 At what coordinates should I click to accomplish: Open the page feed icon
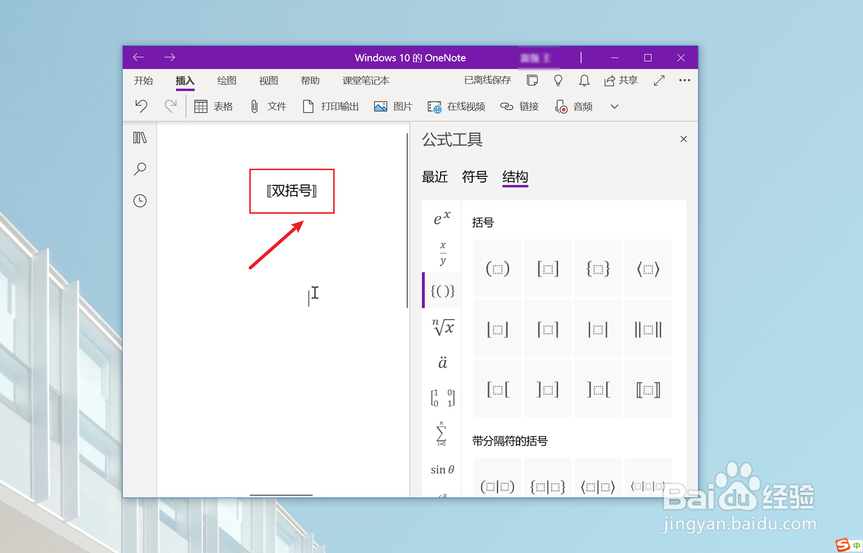[x=532, y=80]
